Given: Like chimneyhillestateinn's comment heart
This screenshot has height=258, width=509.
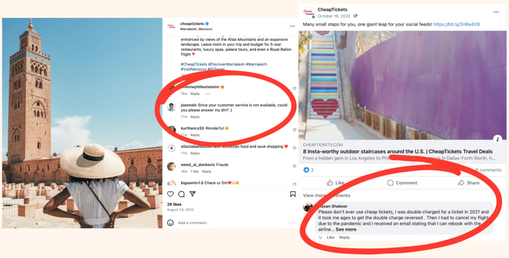Looking at the screenshot, I should pyautogui.click(x=295, y=88).
